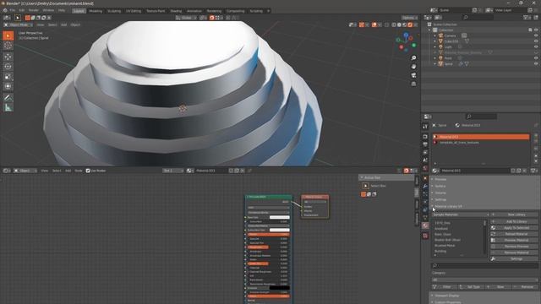Expand the Surface panel
This screenshot has height=304, width=541.
click(x=440, y=186)
